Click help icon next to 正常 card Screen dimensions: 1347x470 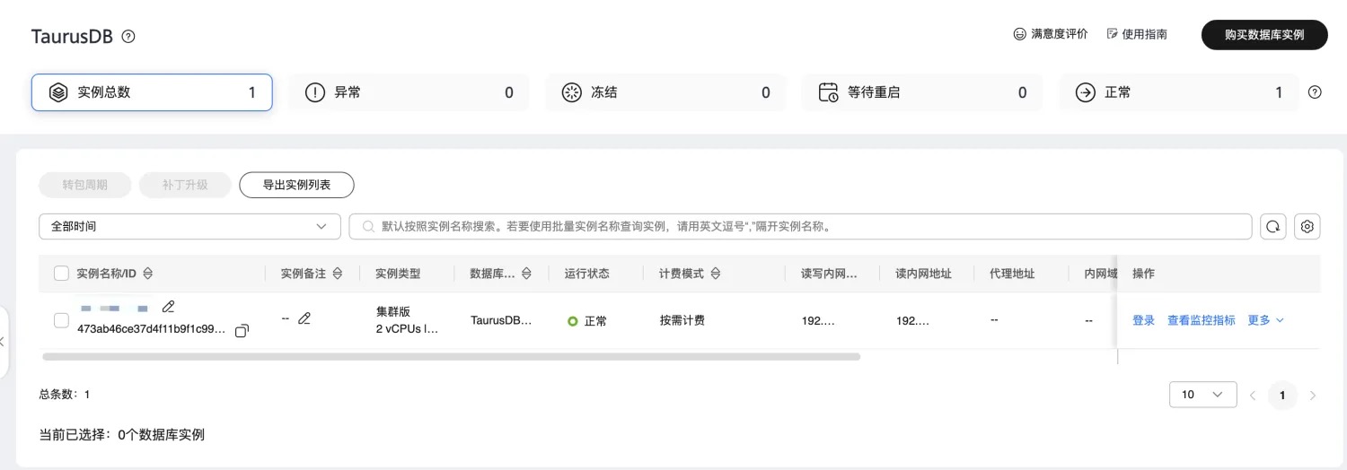pos(1315,92)
